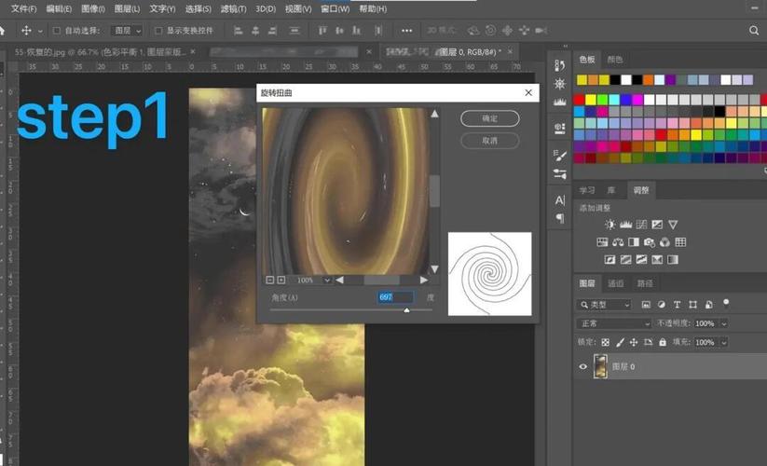Enable the 自动选择 checkbox
The image size is (767, 466).
[56, 31]
